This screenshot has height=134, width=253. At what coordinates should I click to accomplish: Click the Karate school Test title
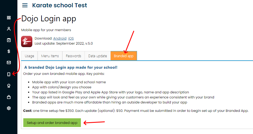click(60, 5)
